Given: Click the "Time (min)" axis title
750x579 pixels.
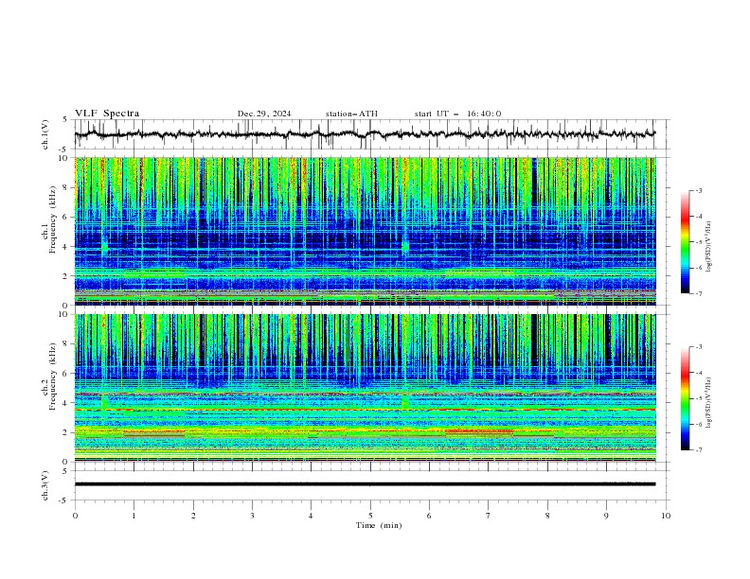Looking at the screenshot, I should (379, 525).
